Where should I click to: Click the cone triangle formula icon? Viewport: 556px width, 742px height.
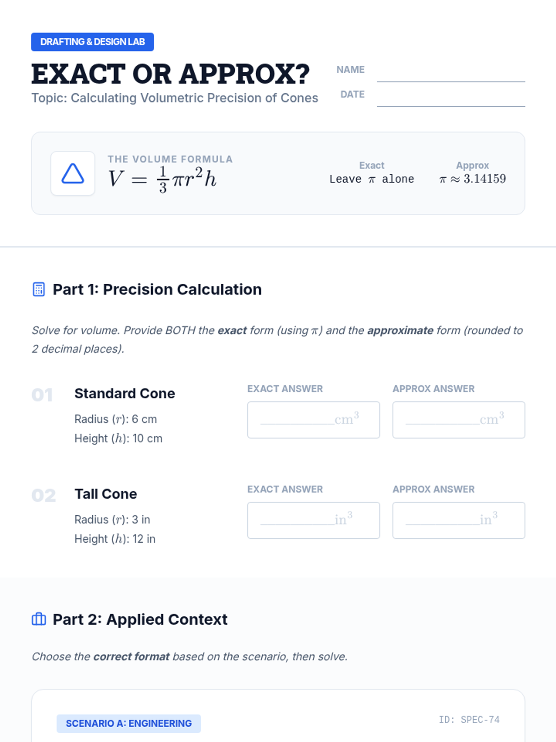73,173
